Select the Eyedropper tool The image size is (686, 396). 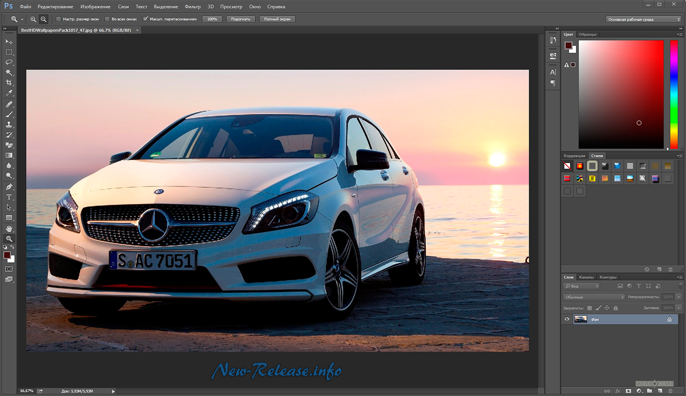coord(9,93)
